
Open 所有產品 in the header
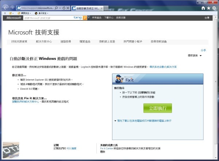[97, 18]
